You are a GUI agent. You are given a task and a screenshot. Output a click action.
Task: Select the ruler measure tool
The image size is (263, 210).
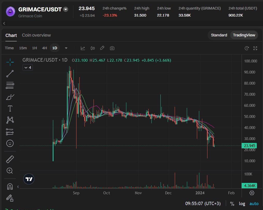click(x=10, y=159)
